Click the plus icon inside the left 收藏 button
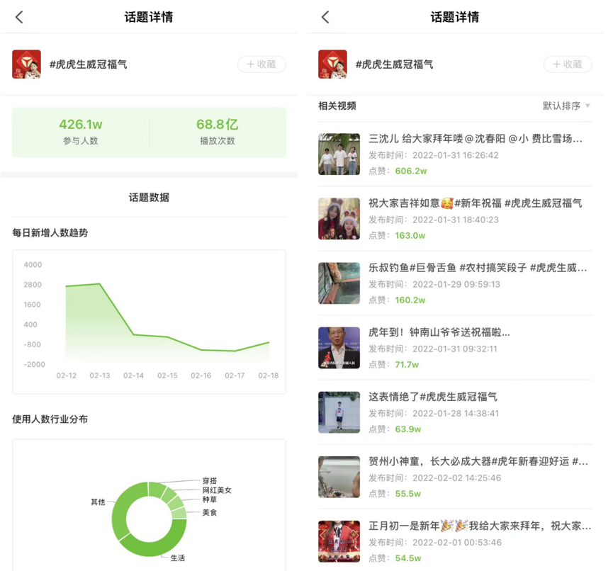 [x=252, y=64]
